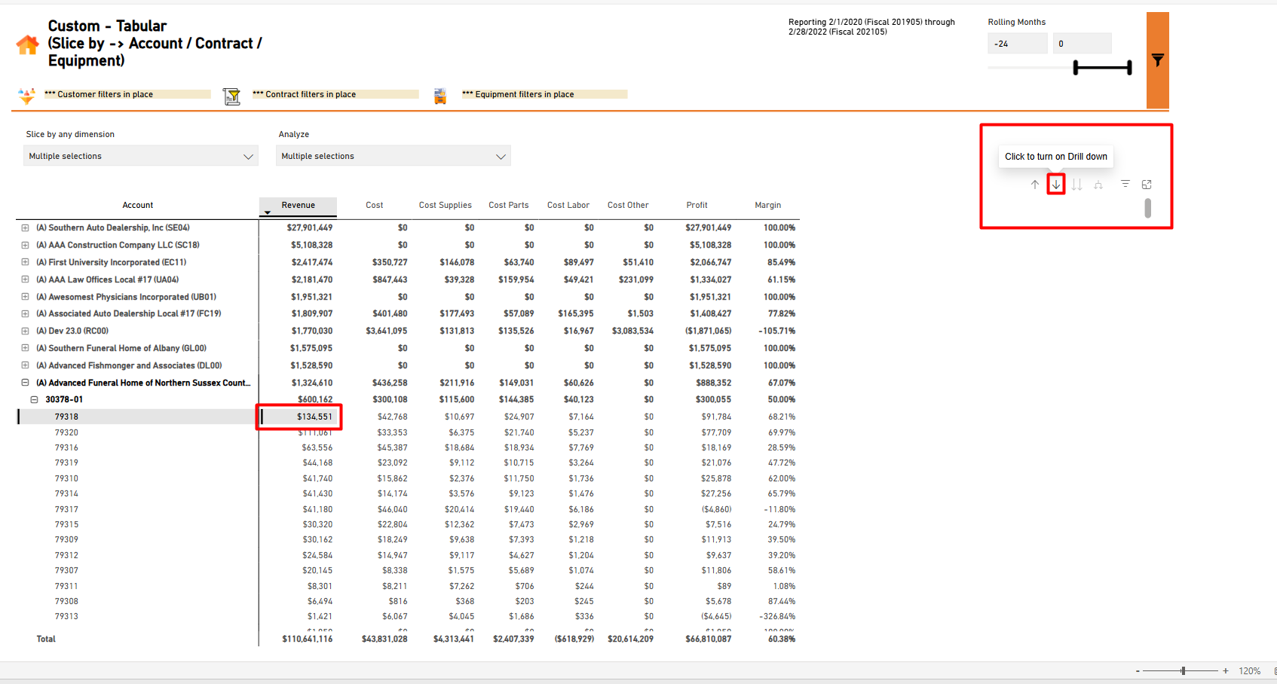This screenshot has height=684, width=1277.
Task: Expand AAA Construction Company LLC row
Action: [x=25, y=245]
